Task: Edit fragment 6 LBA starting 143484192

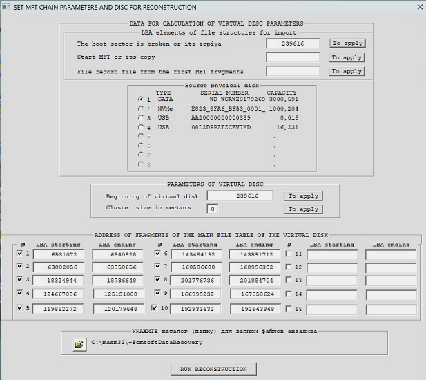Action: 196,255
